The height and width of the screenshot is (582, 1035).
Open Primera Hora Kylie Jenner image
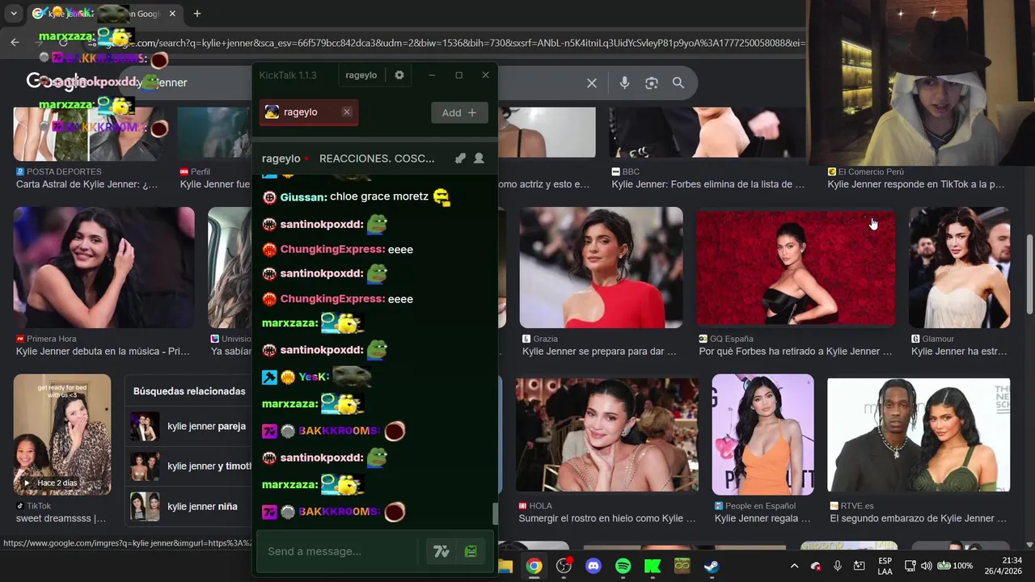(x=103, y=268)
